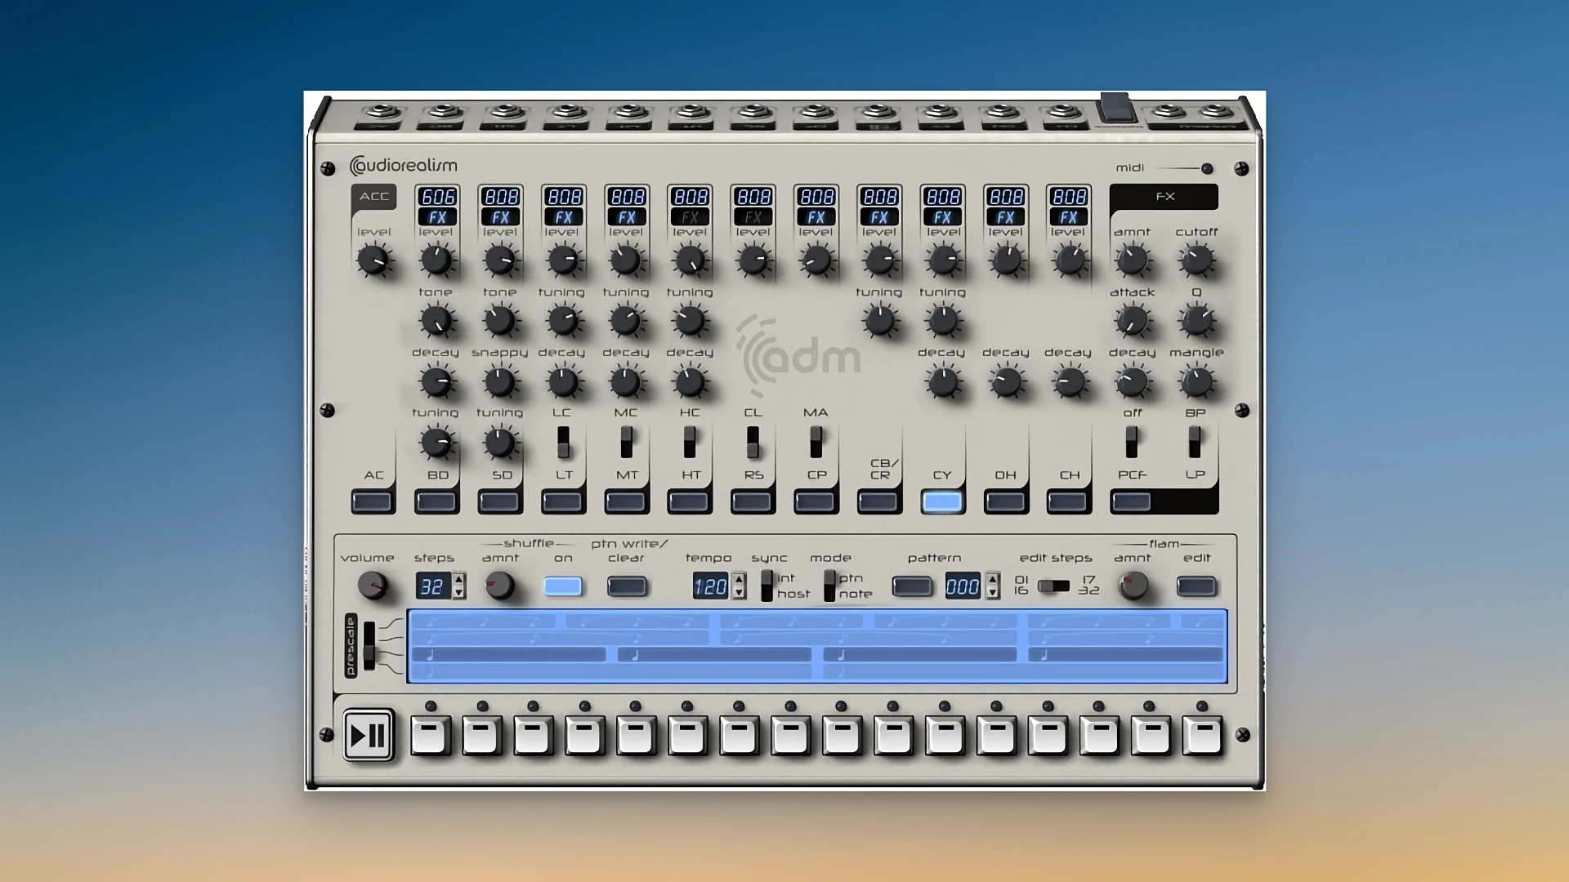Switch the bass drum 606 display to 808
The width and height of the screenshot is (1569, 882).
[x=437, y=196]
